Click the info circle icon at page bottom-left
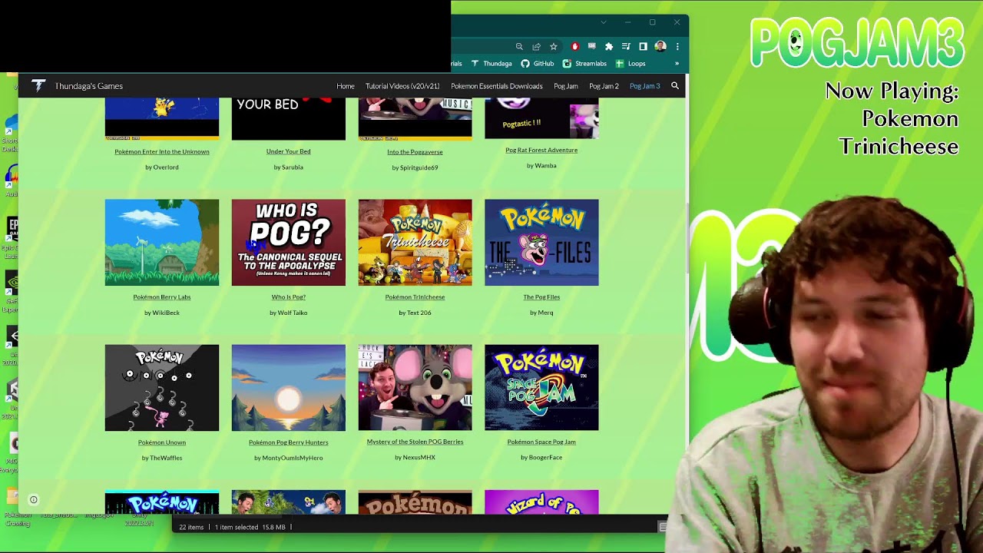 point(34,500)
